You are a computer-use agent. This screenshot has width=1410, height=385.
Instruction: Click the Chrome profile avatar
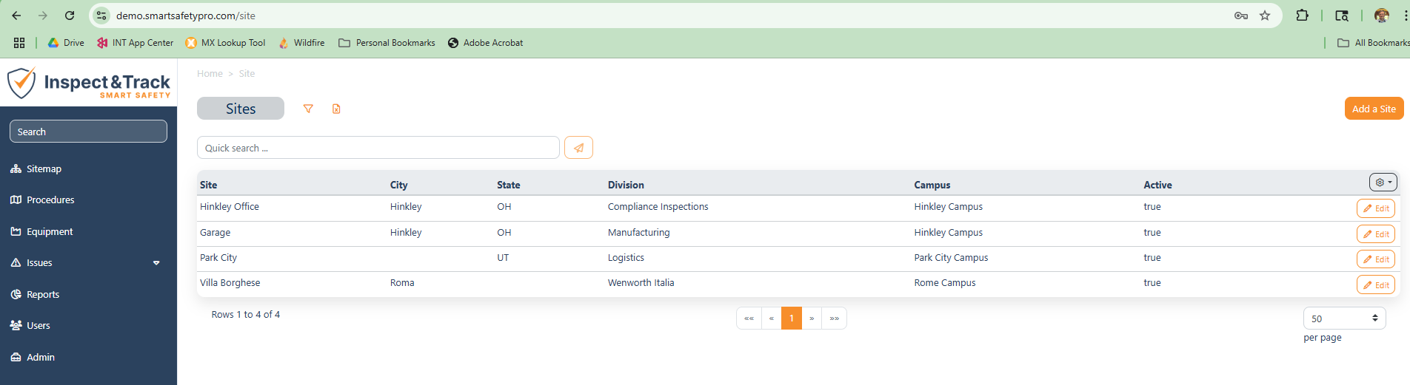pos(1382,16)
